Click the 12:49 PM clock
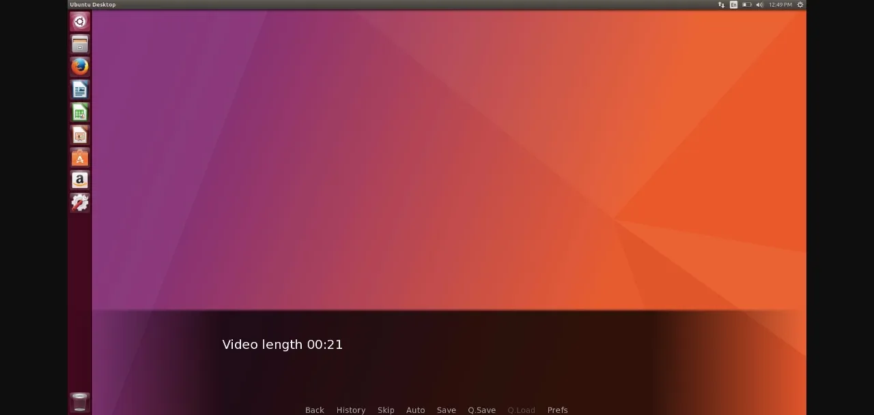Image resolution: width=874 pixels, height=415 pixels. [780, 5]
